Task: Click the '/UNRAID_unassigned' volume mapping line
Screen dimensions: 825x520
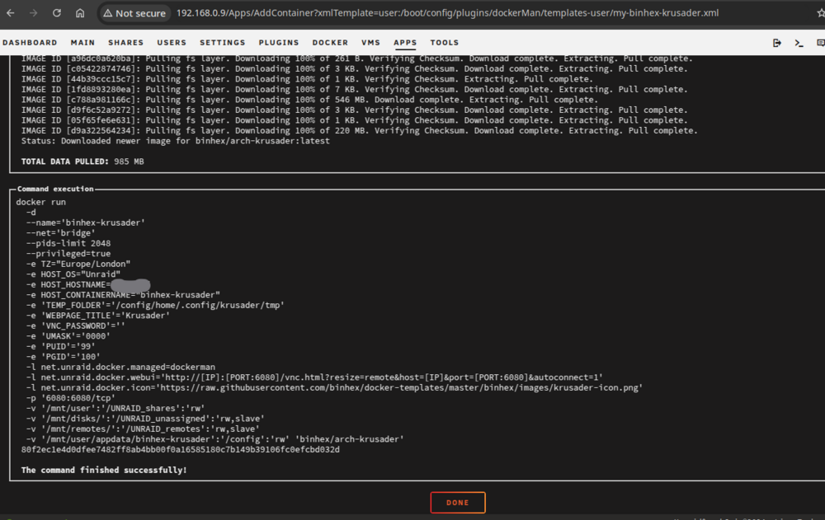Action: tap(145, 419)
